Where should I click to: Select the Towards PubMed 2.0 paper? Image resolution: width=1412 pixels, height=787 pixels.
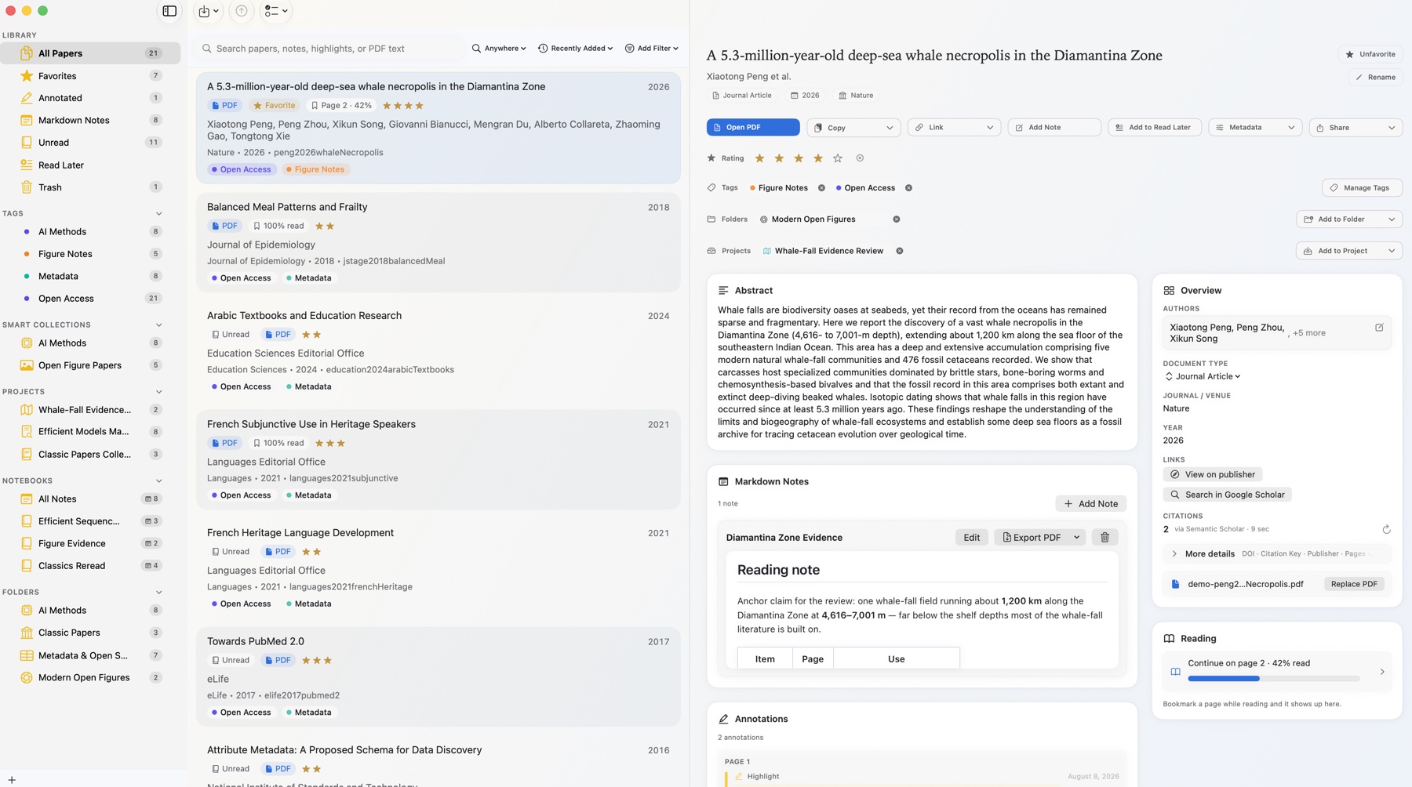pyautogui.click(x=438, y=676)
